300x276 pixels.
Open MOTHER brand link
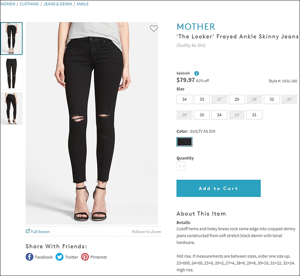pyautogui.click(x=196, y=26)
